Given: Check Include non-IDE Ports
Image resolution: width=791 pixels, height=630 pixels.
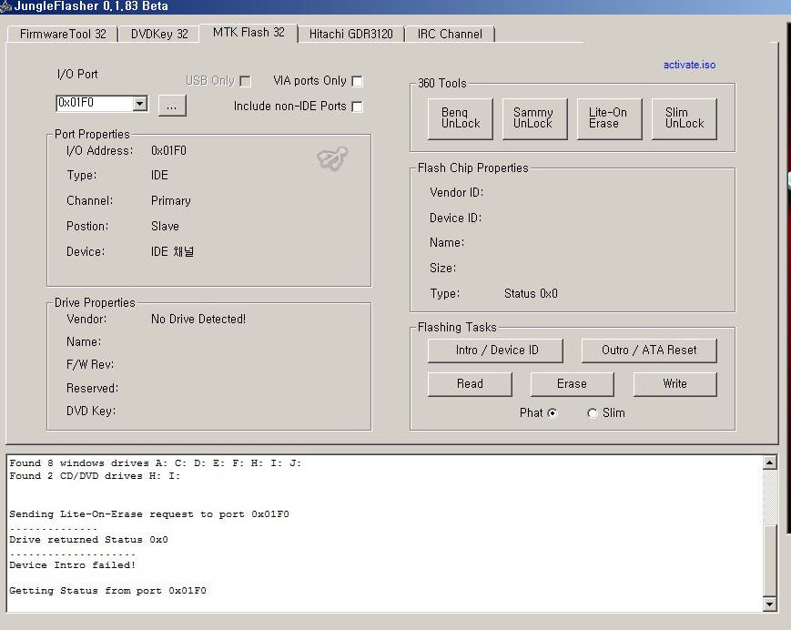Looking at the screenshot, I should point(357,107).
